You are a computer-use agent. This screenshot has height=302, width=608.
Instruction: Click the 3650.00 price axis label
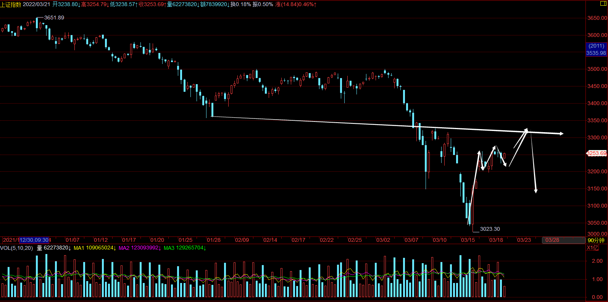(597, 18)
